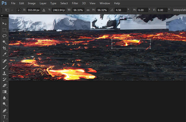
Task: Select the Blur tool
Action: click(x=4, y=98)
